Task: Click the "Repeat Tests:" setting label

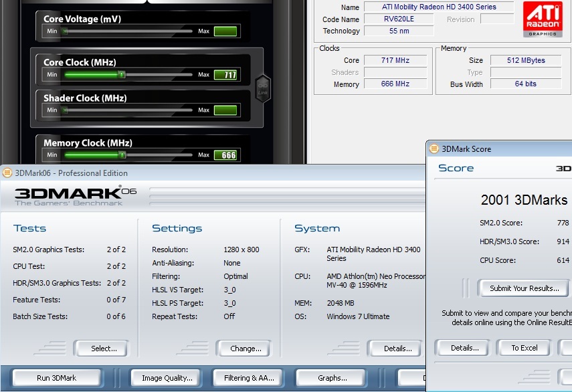Action: coord(175,316)
